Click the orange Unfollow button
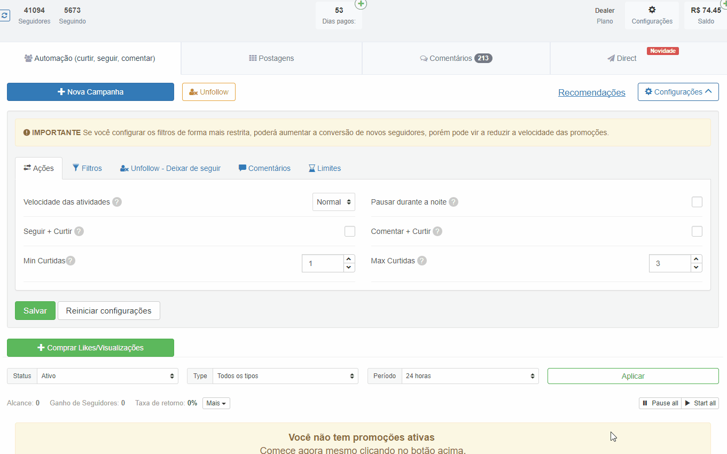The height and width of the screenshot is (454, 727). [x=209, y=92]
